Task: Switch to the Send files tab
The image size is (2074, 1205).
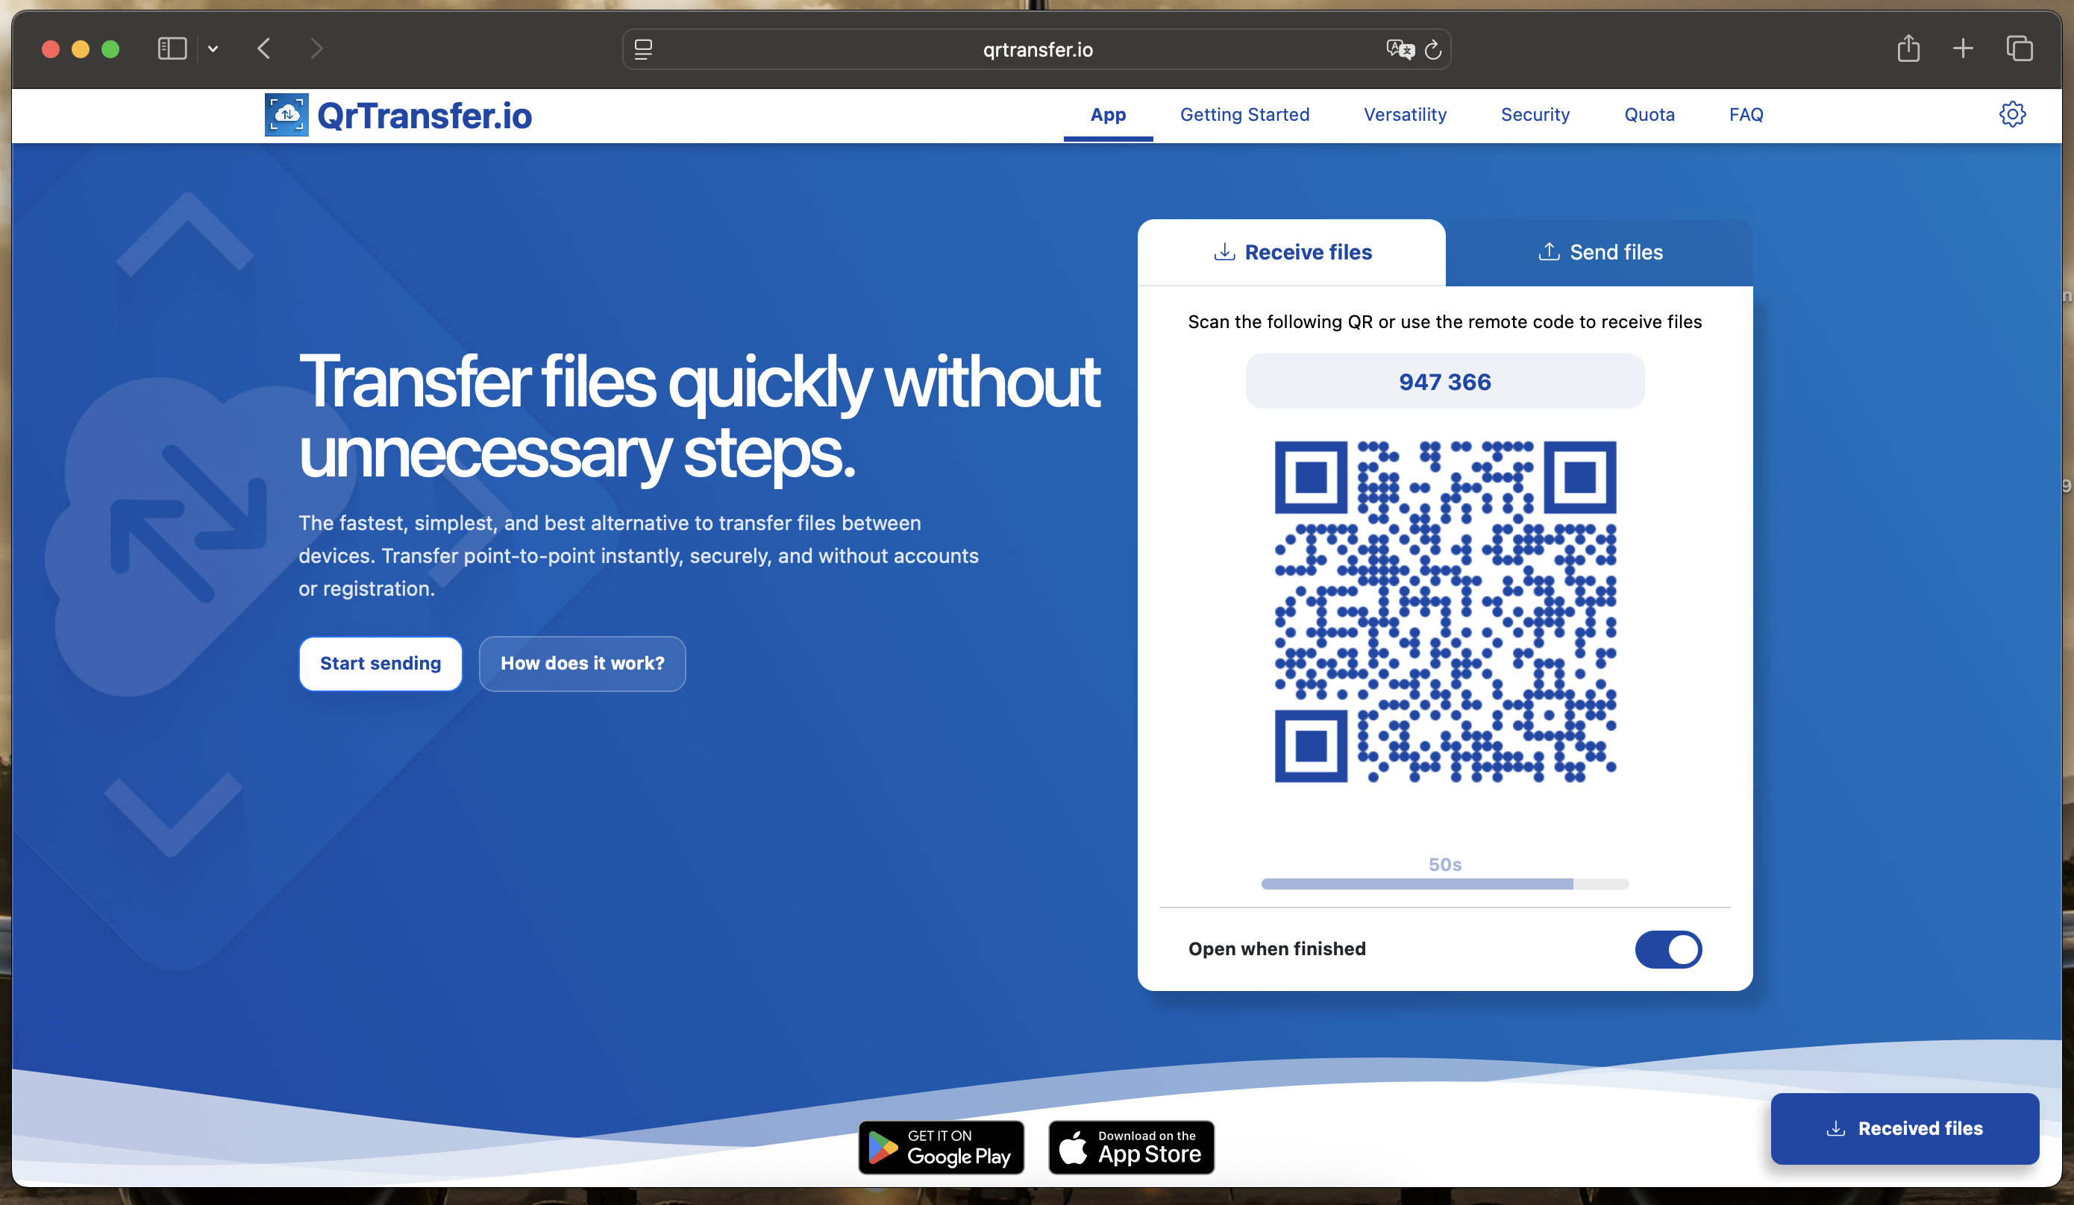Action: point(1599,253)
